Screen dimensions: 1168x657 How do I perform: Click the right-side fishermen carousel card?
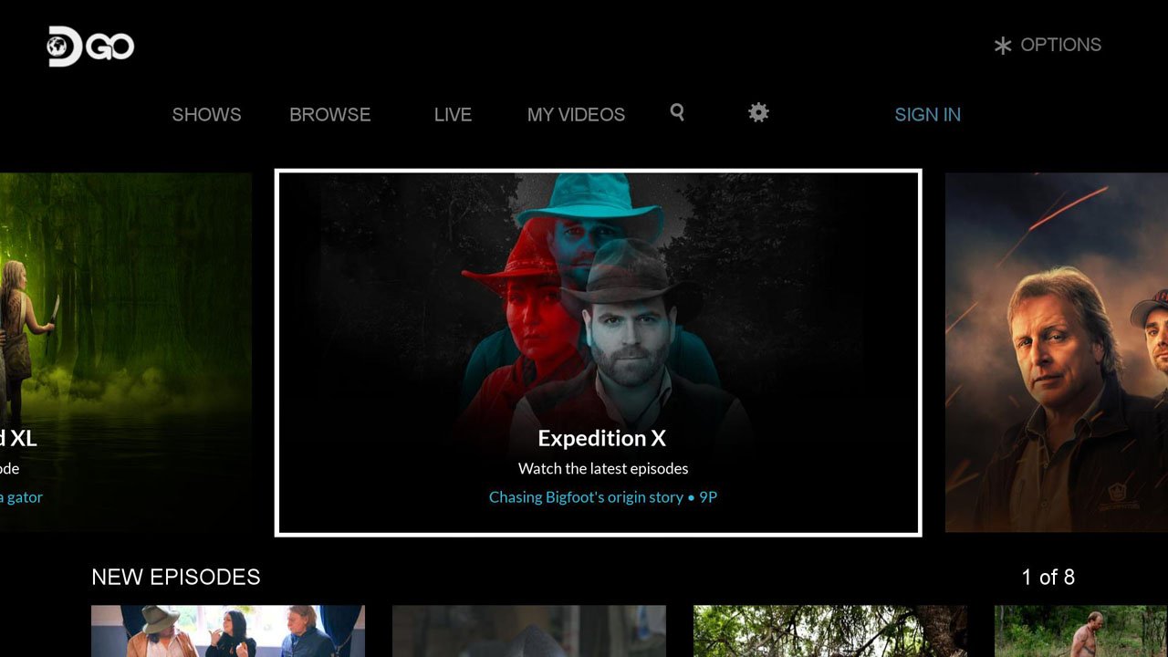(x=1058, y=351)
